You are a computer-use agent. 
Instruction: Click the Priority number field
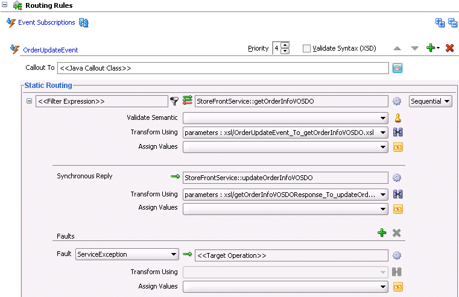tap(277, 48)
